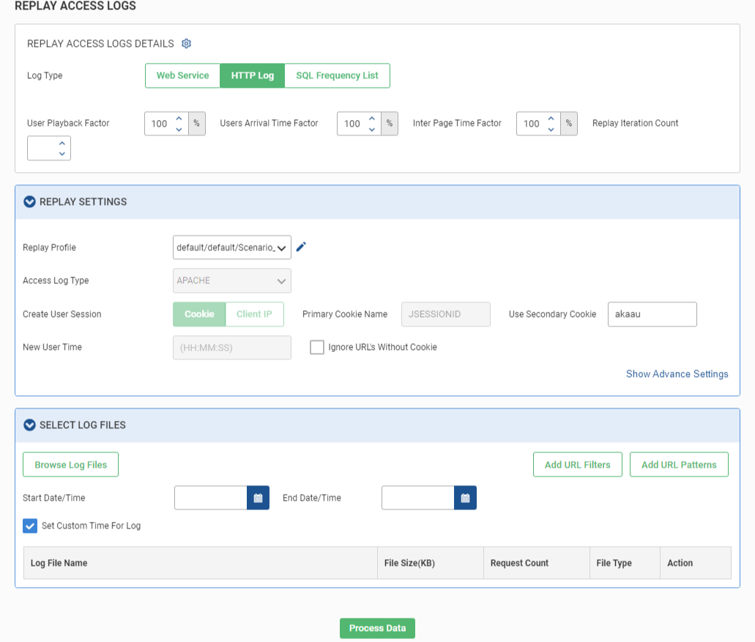Increase the User Playback Factor value

click(179, 119)
